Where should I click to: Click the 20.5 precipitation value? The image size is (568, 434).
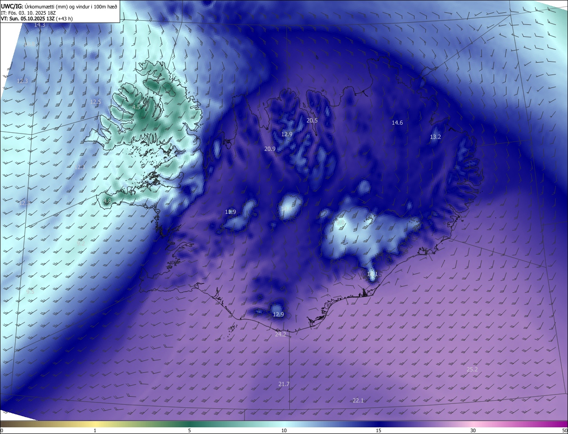pos(312,120)
